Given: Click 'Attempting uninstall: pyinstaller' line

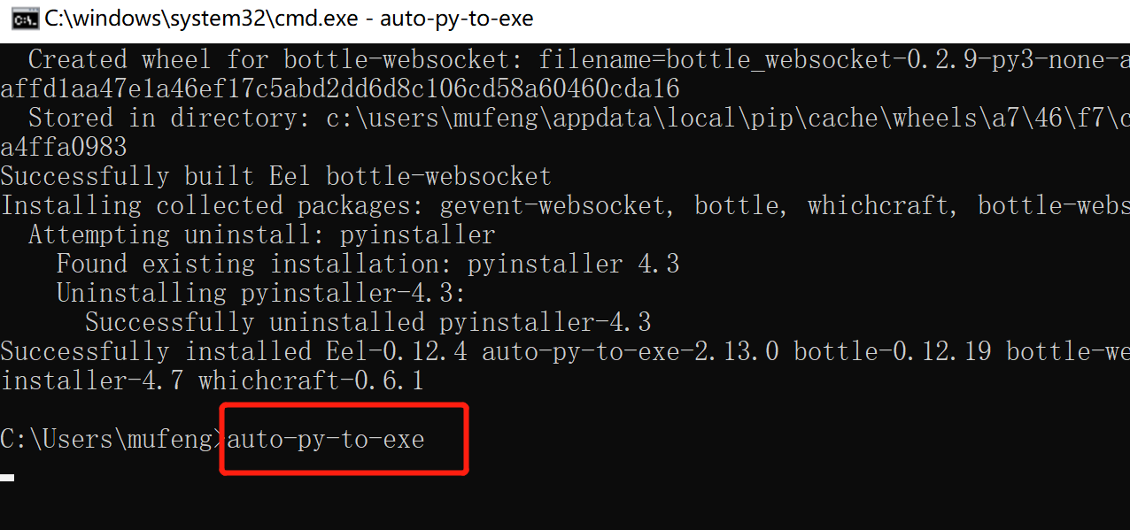Looking at the screenshot, I should click(262, 235).
